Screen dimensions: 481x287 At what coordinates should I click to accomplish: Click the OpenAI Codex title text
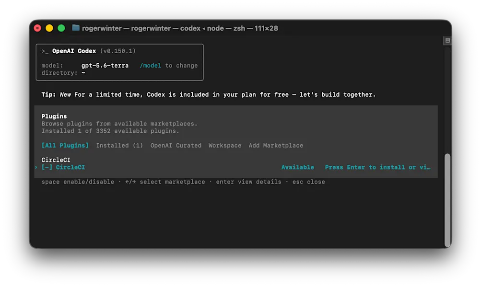coord(74,51)
